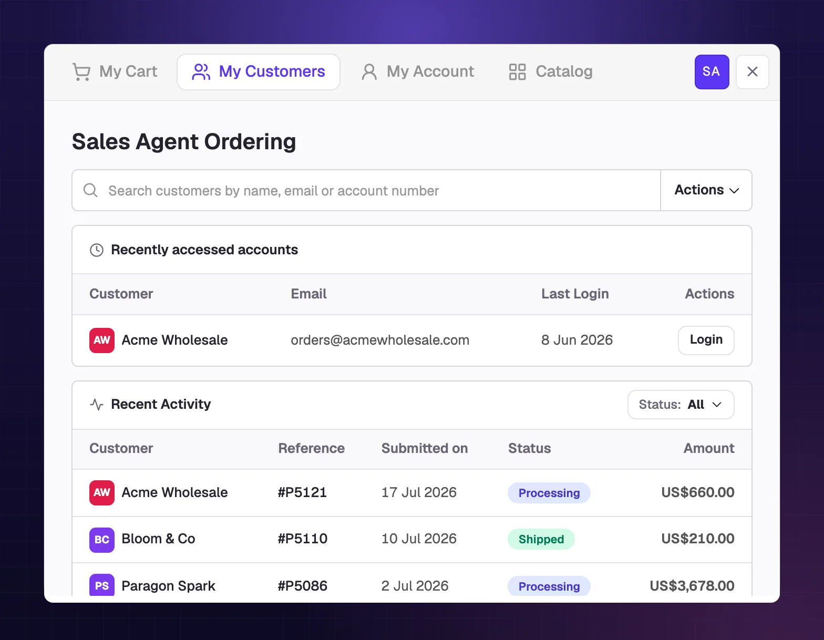Screen dimensions: 824x640
Task: Open order reference #P5121
Action: click(x=303, y=492)
